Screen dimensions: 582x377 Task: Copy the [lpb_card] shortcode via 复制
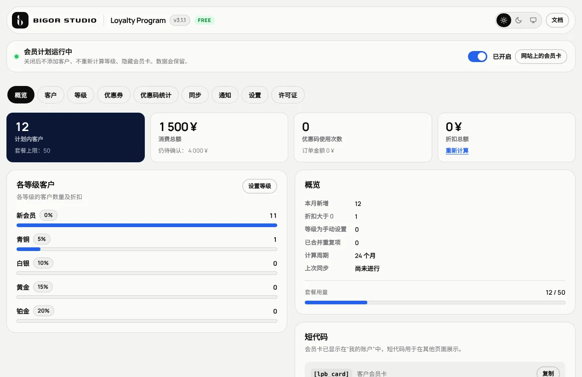pos(548,373)
